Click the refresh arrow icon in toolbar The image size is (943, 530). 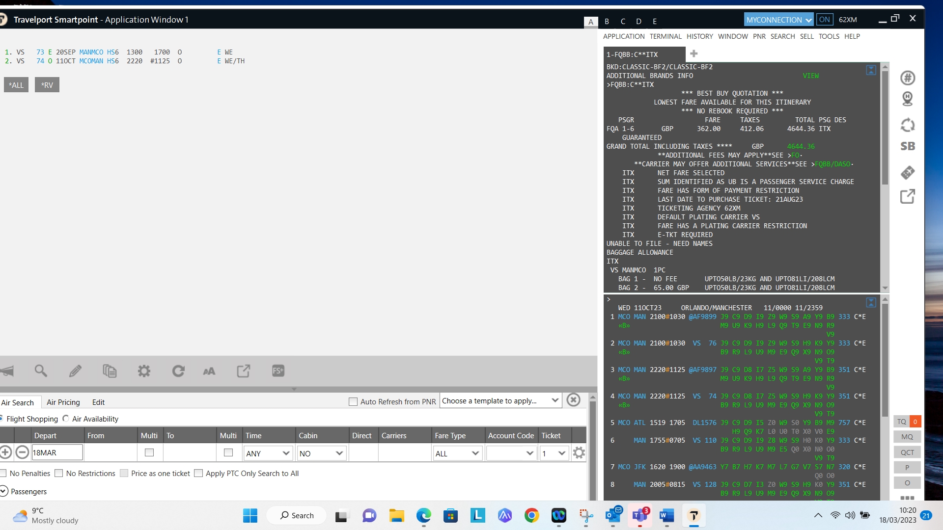pos(178,371)
